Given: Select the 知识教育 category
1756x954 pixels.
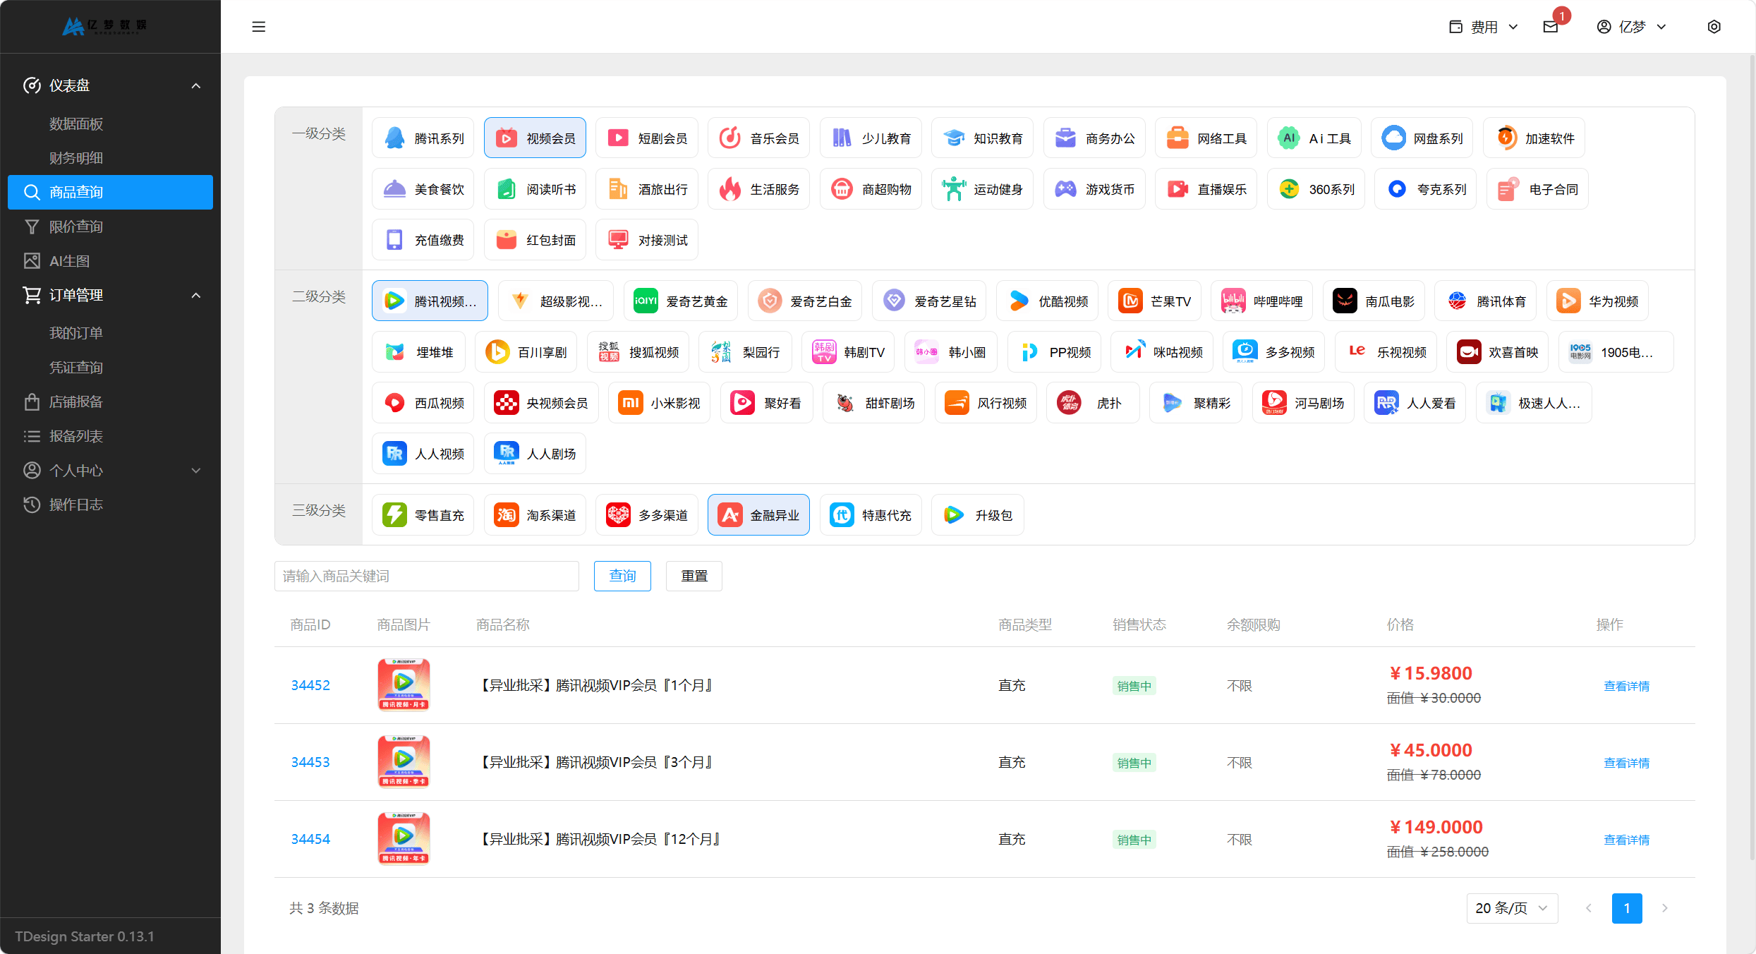Looking at the screenshot, I should 982,138.
